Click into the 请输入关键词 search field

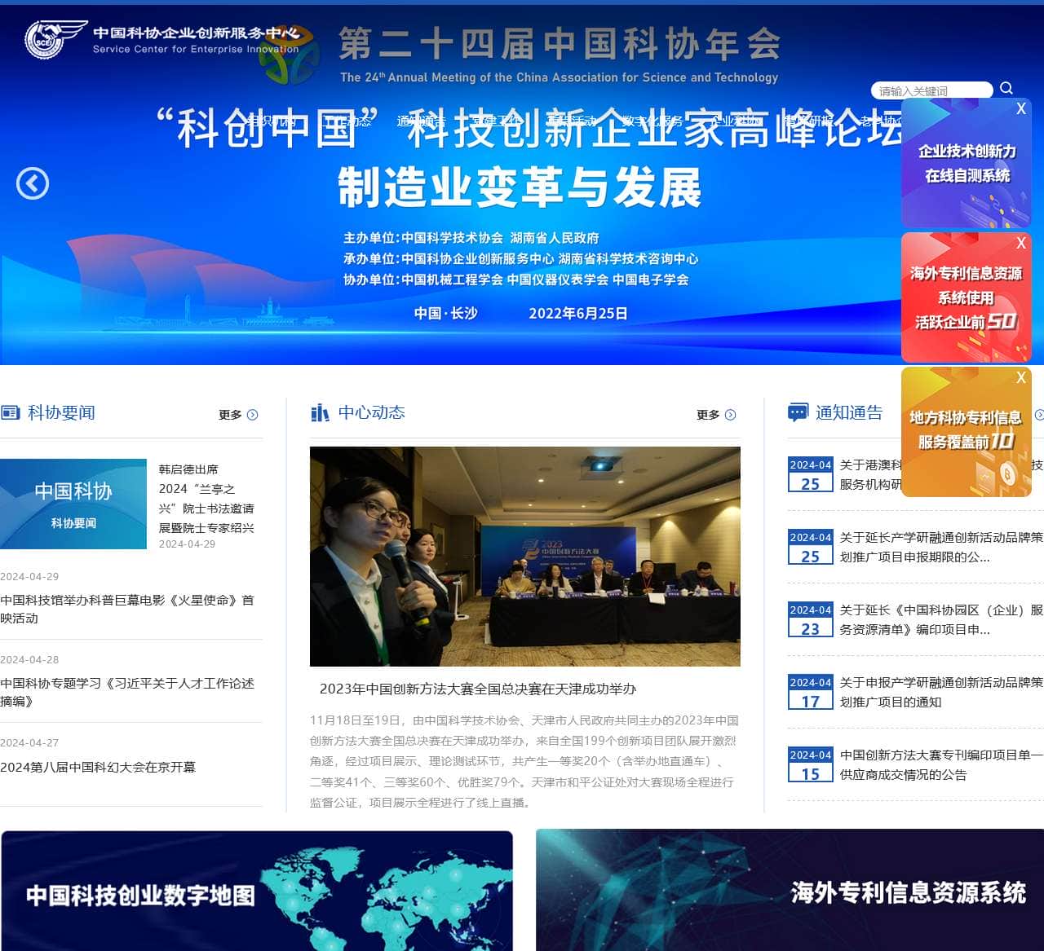pos(931,90)
